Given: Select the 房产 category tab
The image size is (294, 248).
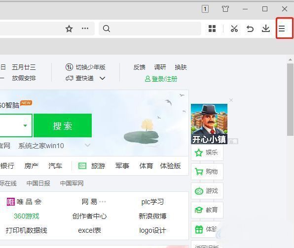Looking at the screenshot, I should tap(31, 166).
